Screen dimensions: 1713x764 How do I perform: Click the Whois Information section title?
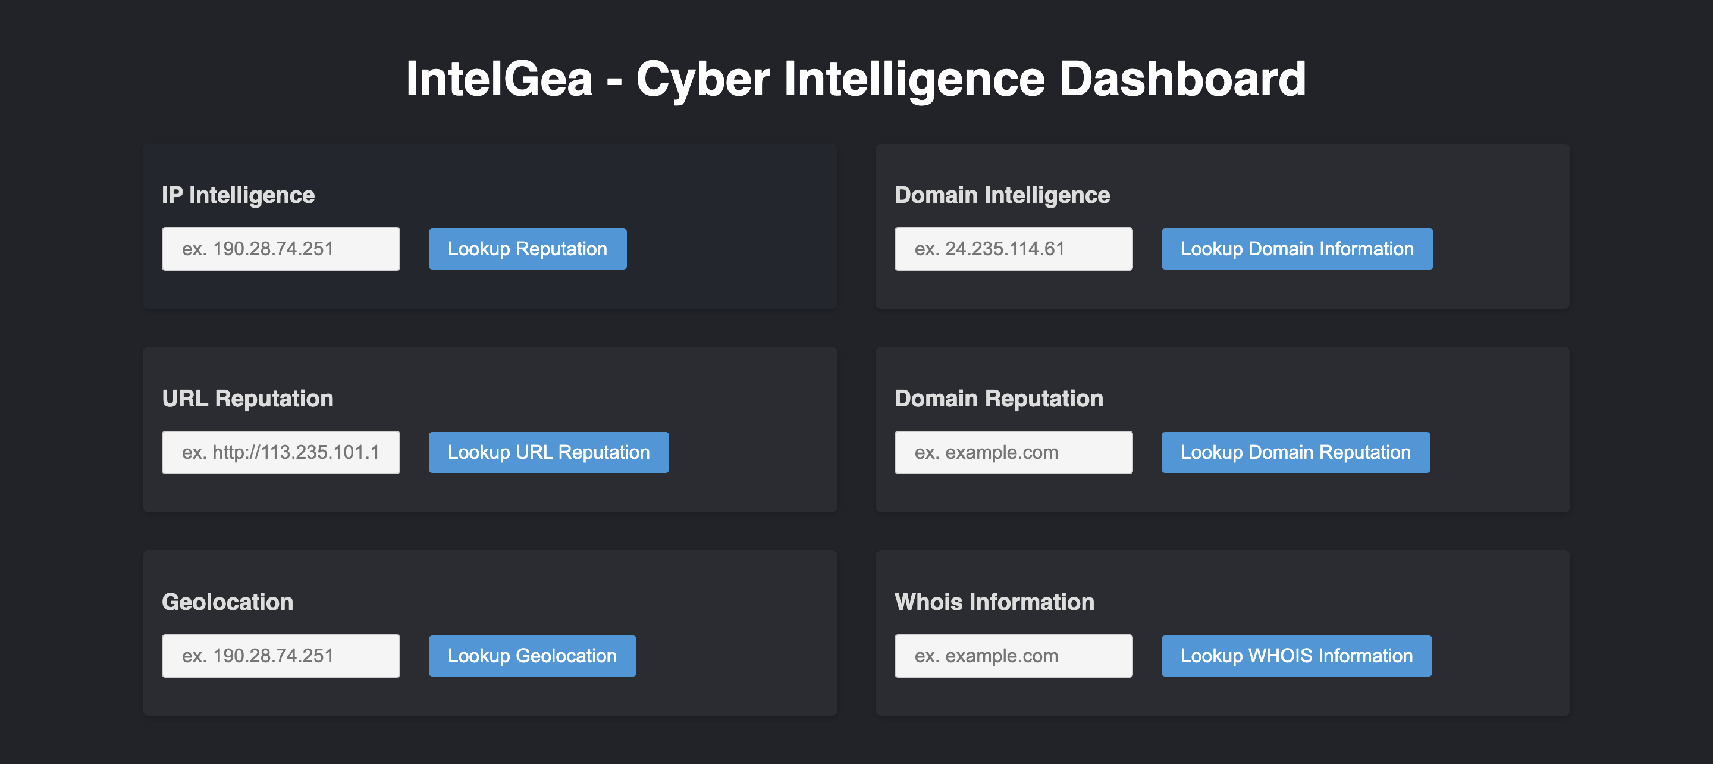(994, 602)
